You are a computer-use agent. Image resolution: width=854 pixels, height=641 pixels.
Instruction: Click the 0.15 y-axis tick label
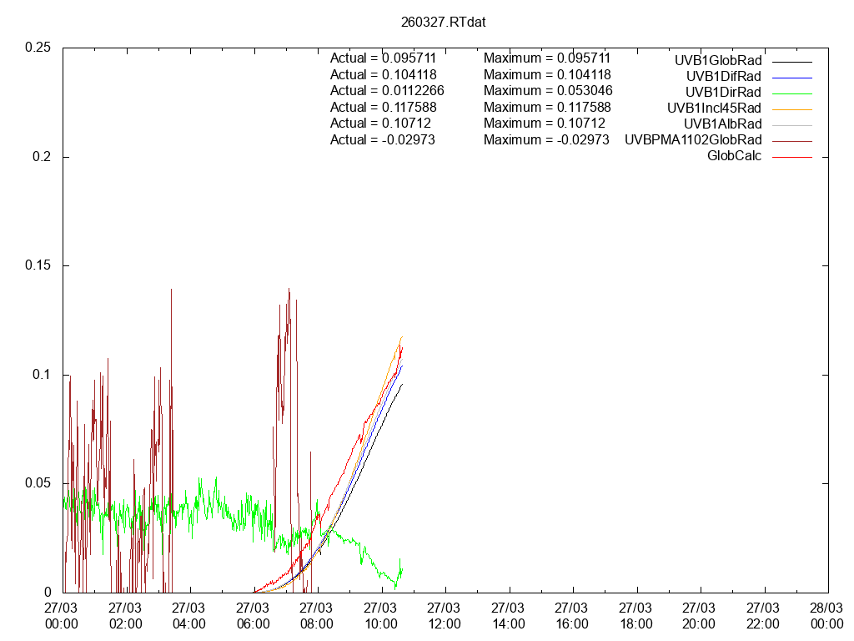[38, 265]
